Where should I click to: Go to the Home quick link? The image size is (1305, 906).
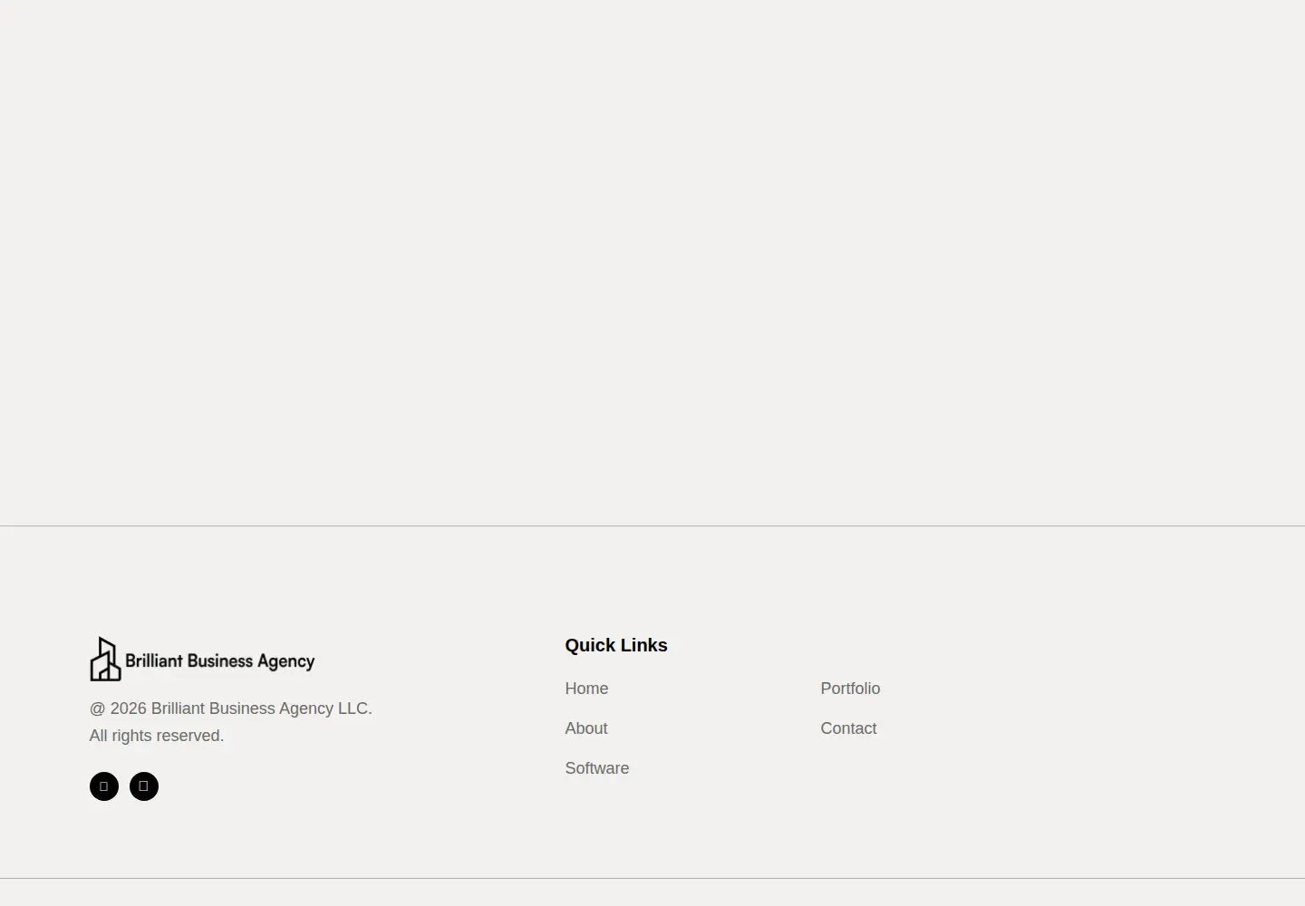point(586,689)
